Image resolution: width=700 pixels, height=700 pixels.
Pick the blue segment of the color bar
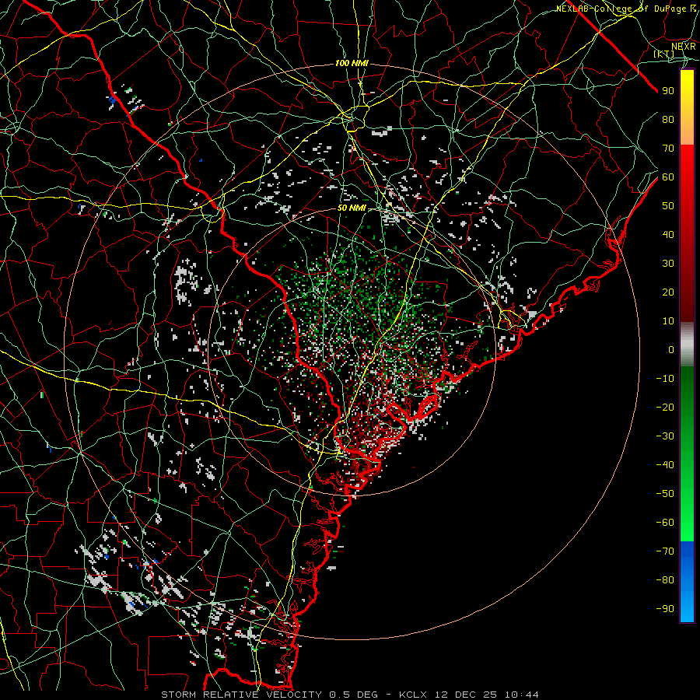687,581
